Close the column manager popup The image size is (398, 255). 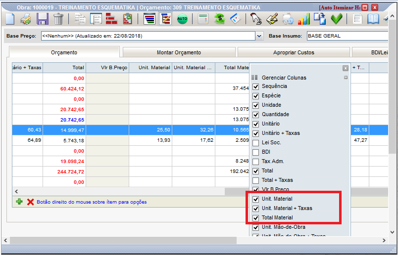coord(345,68)
